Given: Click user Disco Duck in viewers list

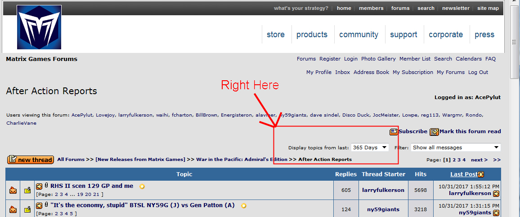Looking at the screenshot, I should 355,115.
